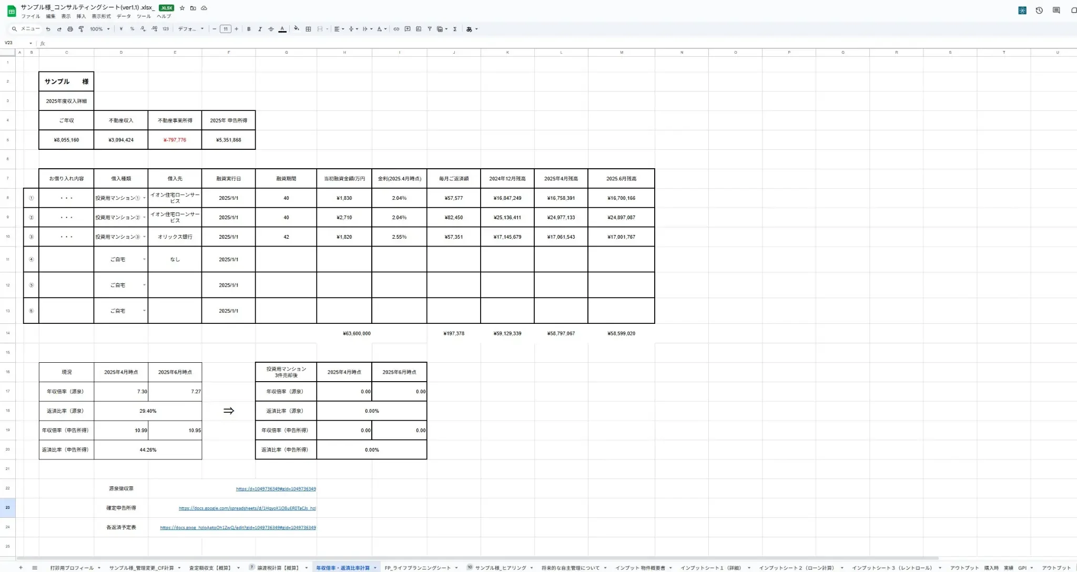Image resolution: width=1077 pixels, height=572 pixels.
Task: Click the font size input box
Action: [x=225, y=29]
